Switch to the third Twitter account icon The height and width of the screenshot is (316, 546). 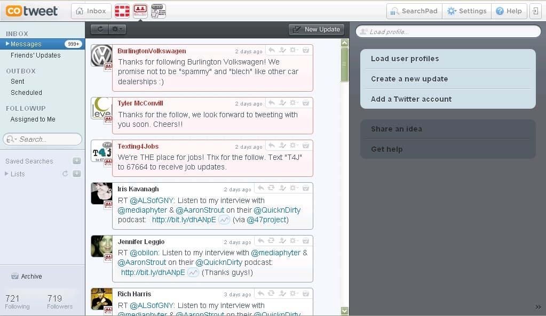tap(159, 11)
